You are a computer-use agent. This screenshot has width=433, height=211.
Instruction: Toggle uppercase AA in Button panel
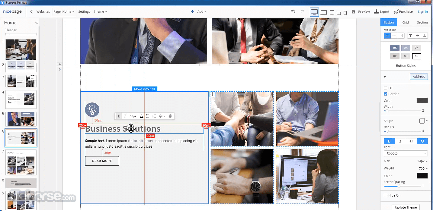[x=422, y=141]
